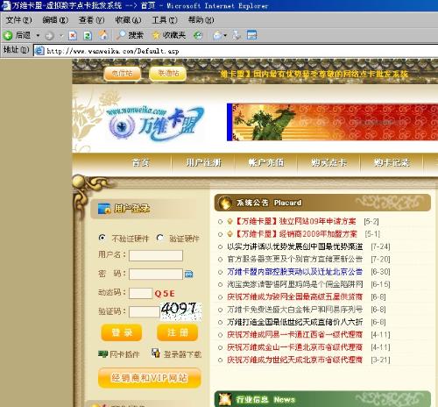
Task: Open the Mail button dropdown arrow
Action: pos(225,36)
